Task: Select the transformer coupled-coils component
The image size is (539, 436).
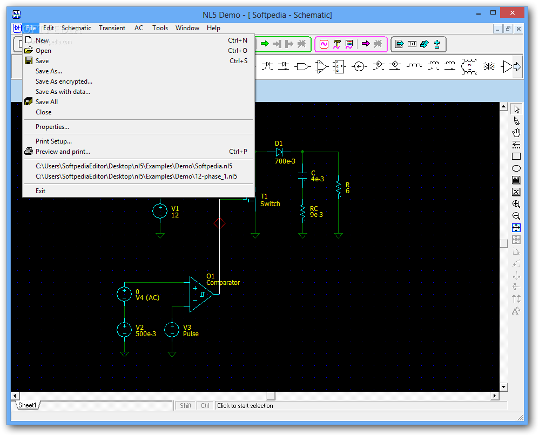Action: click(x=469, y=66)
